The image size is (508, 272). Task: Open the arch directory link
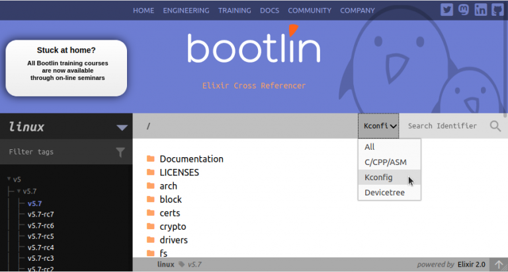click(168, 186)
